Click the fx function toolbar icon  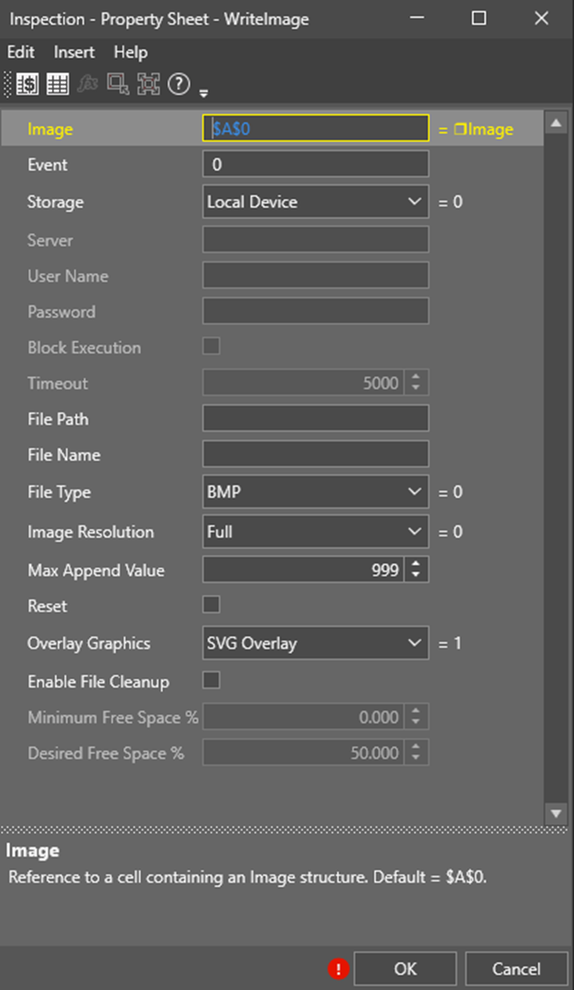tap(87, 84)
